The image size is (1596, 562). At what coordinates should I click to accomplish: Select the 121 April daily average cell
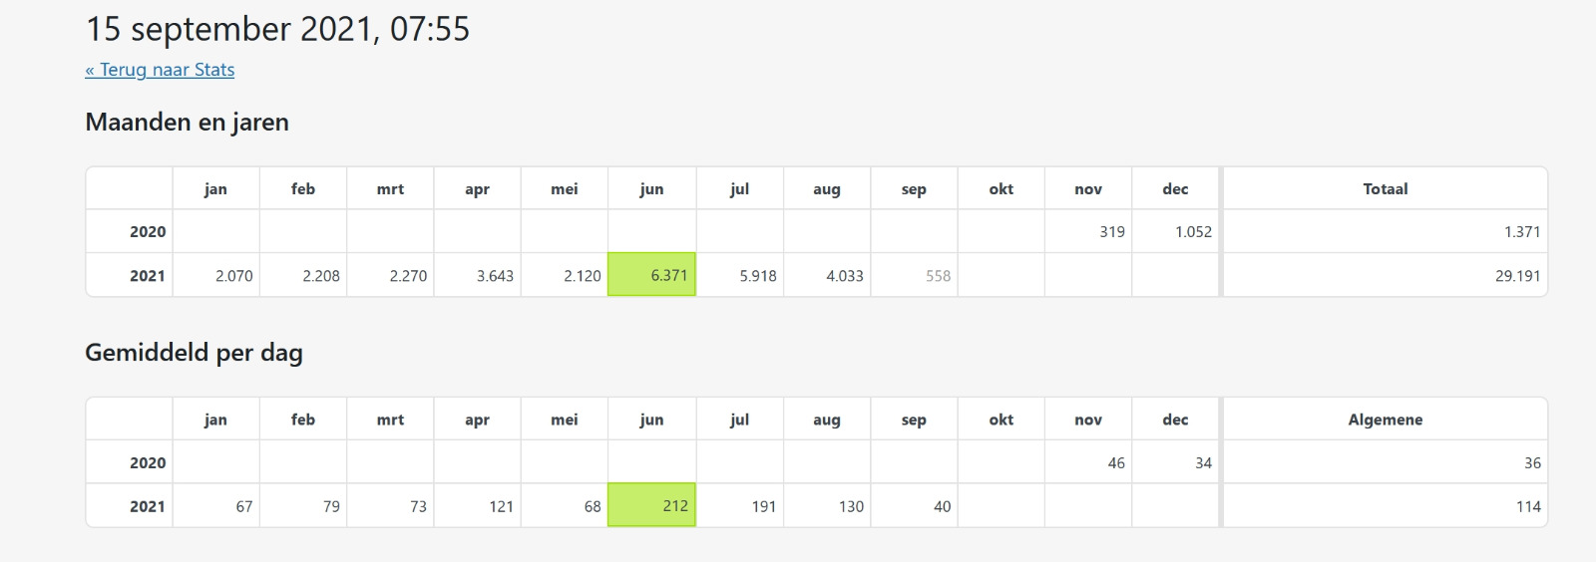(501, 506)
